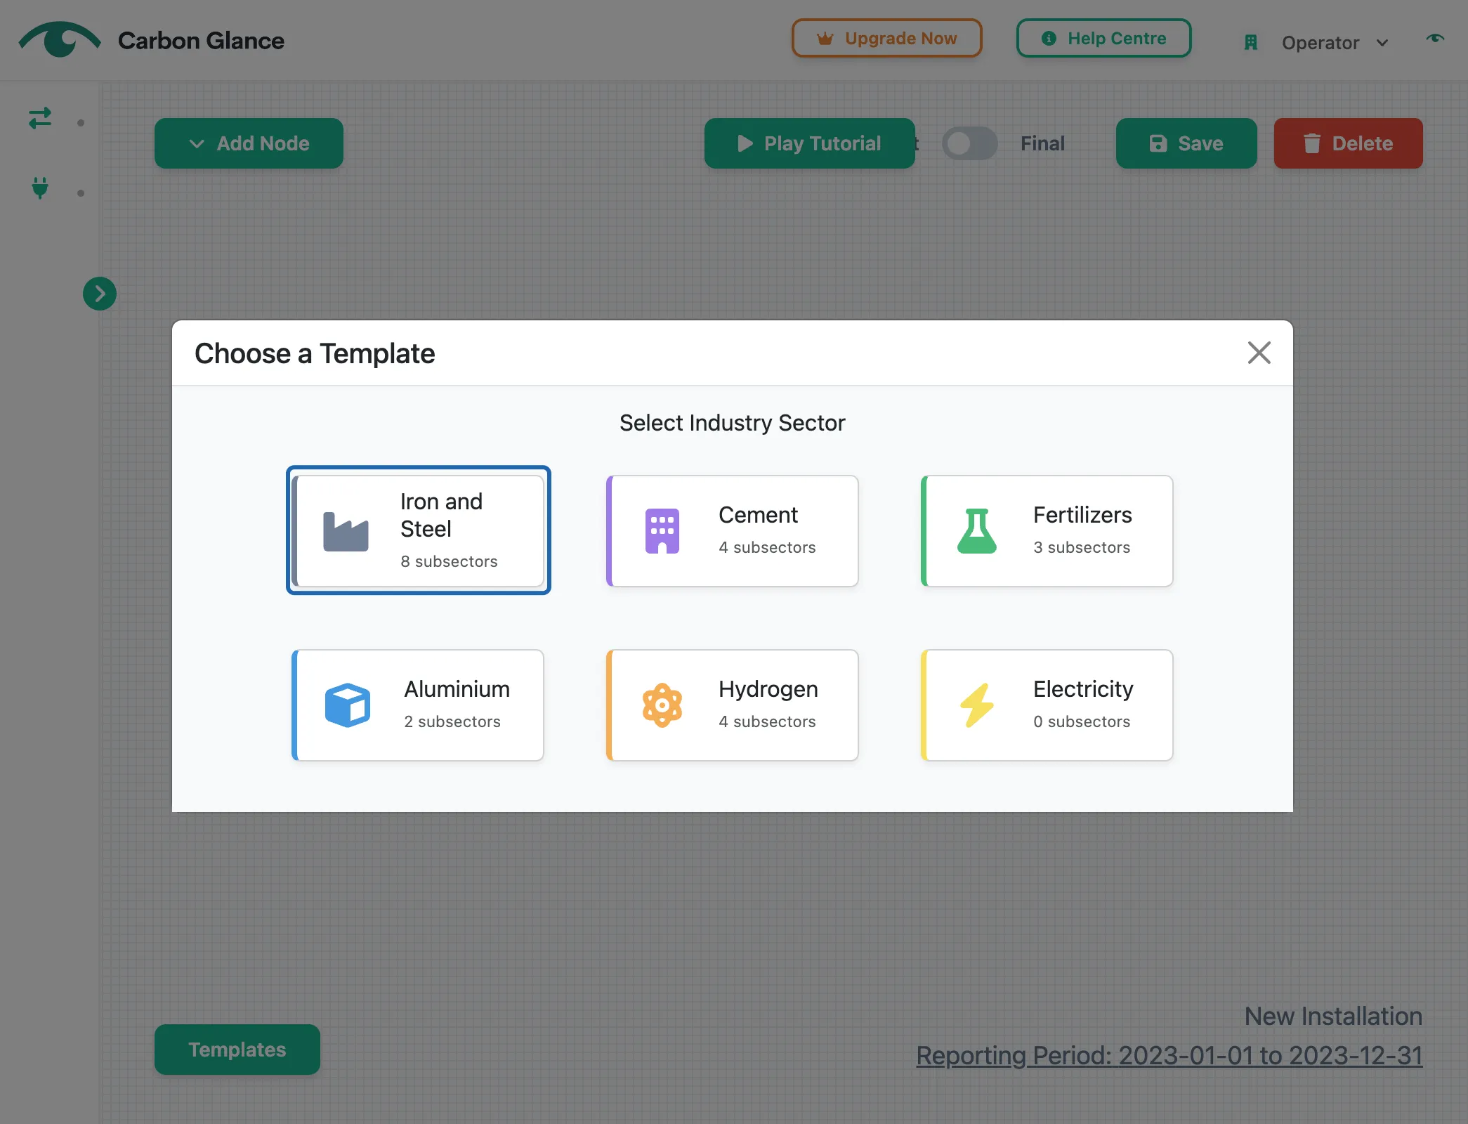Open the Add Node dropdown

249,143
